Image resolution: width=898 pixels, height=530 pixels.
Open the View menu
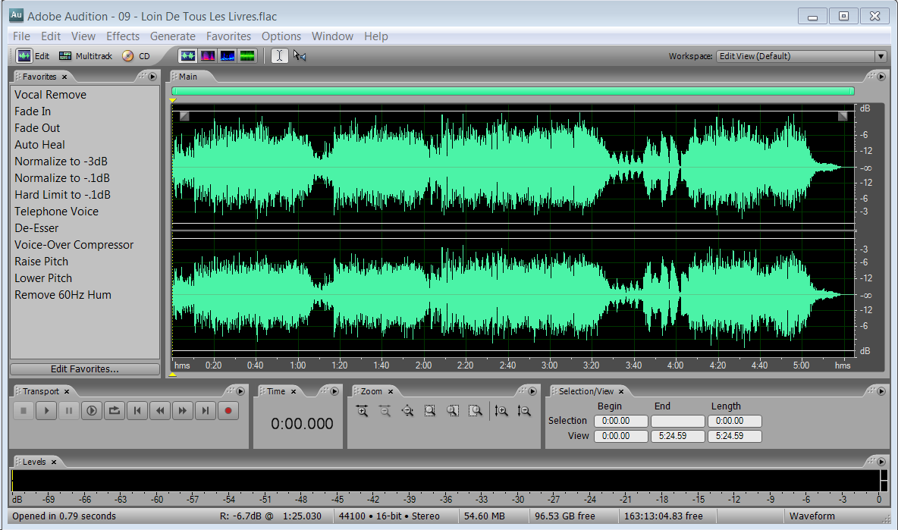83,36
